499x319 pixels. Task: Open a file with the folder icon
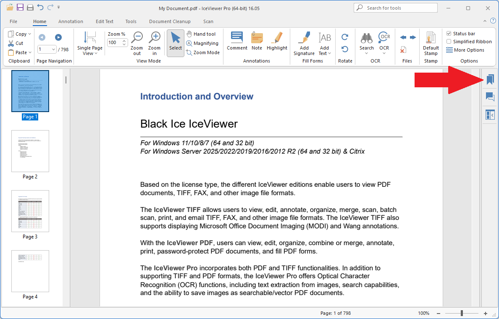(10, 7)
